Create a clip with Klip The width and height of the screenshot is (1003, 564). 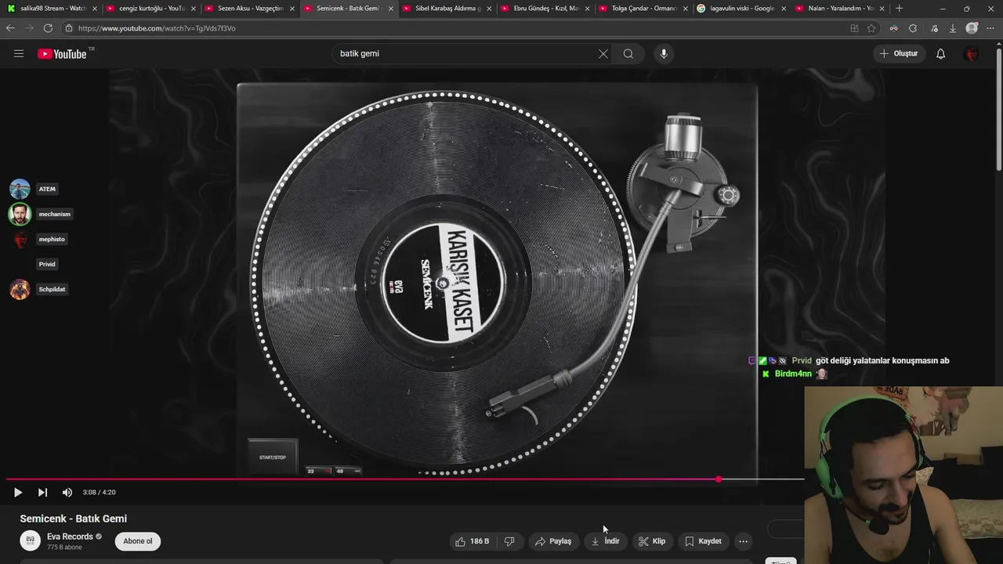652,541
